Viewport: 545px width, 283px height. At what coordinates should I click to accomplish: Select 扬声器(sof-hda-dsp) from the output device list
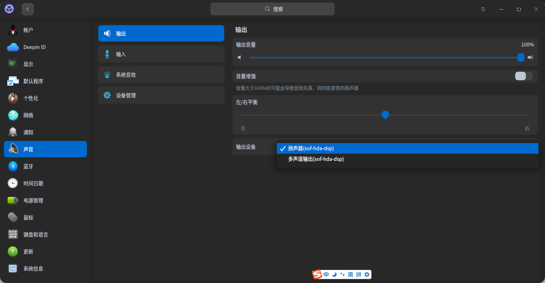point(407,148)
